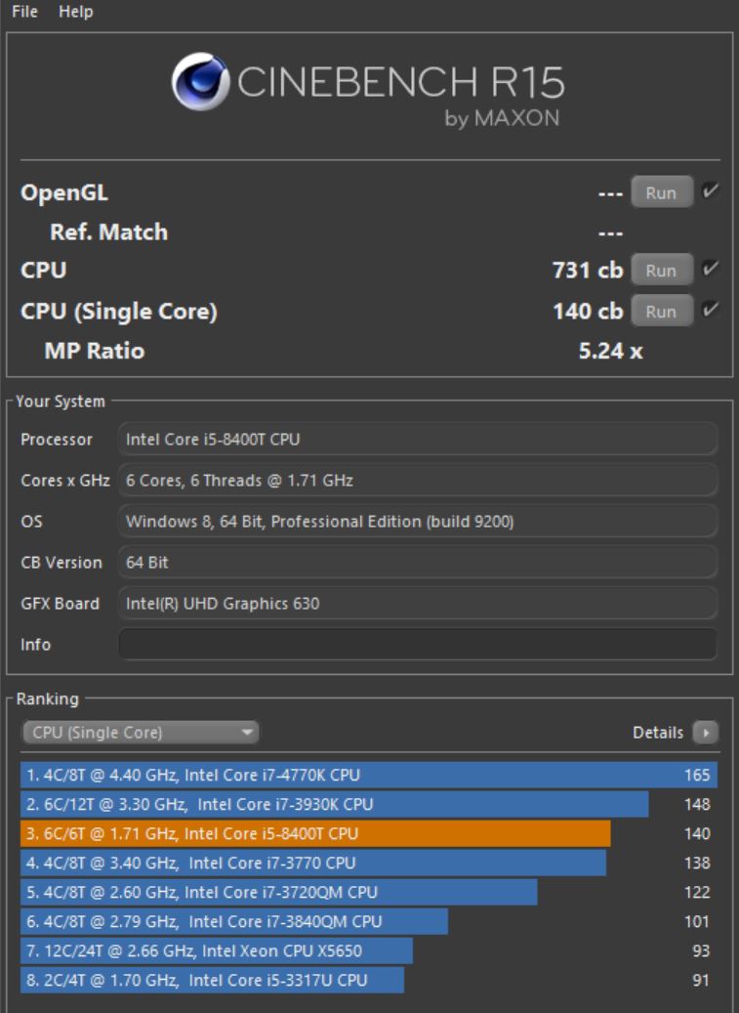Toggle the OpenGL test checkbox
The height and width of the screenshot is (1013, 739).
click(x=710, y=192)
